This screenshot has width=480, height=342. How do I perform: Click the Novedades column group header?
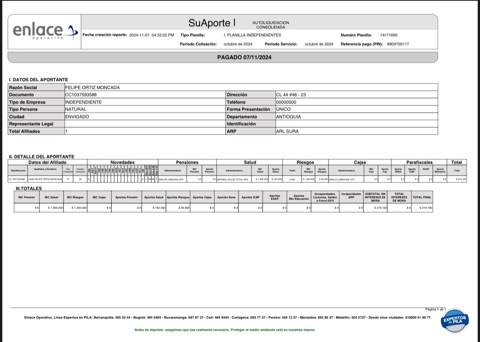(x=122, y=162)
